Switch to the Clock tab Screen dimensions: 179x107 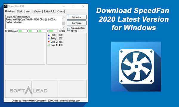coord(20,12)
